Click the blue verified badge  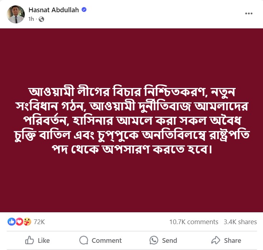tap(84, 10)
